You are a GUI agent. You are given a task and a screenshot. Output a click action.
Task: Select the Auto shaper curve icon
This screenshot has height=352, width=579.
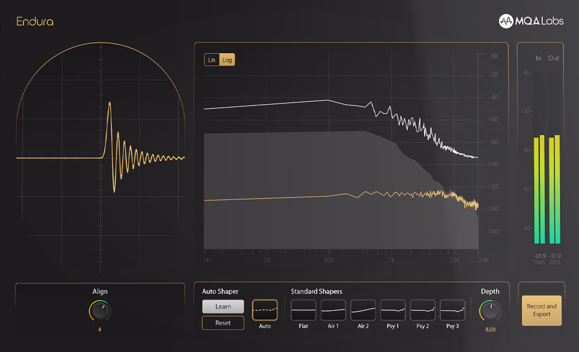click(x=265, y=310)
